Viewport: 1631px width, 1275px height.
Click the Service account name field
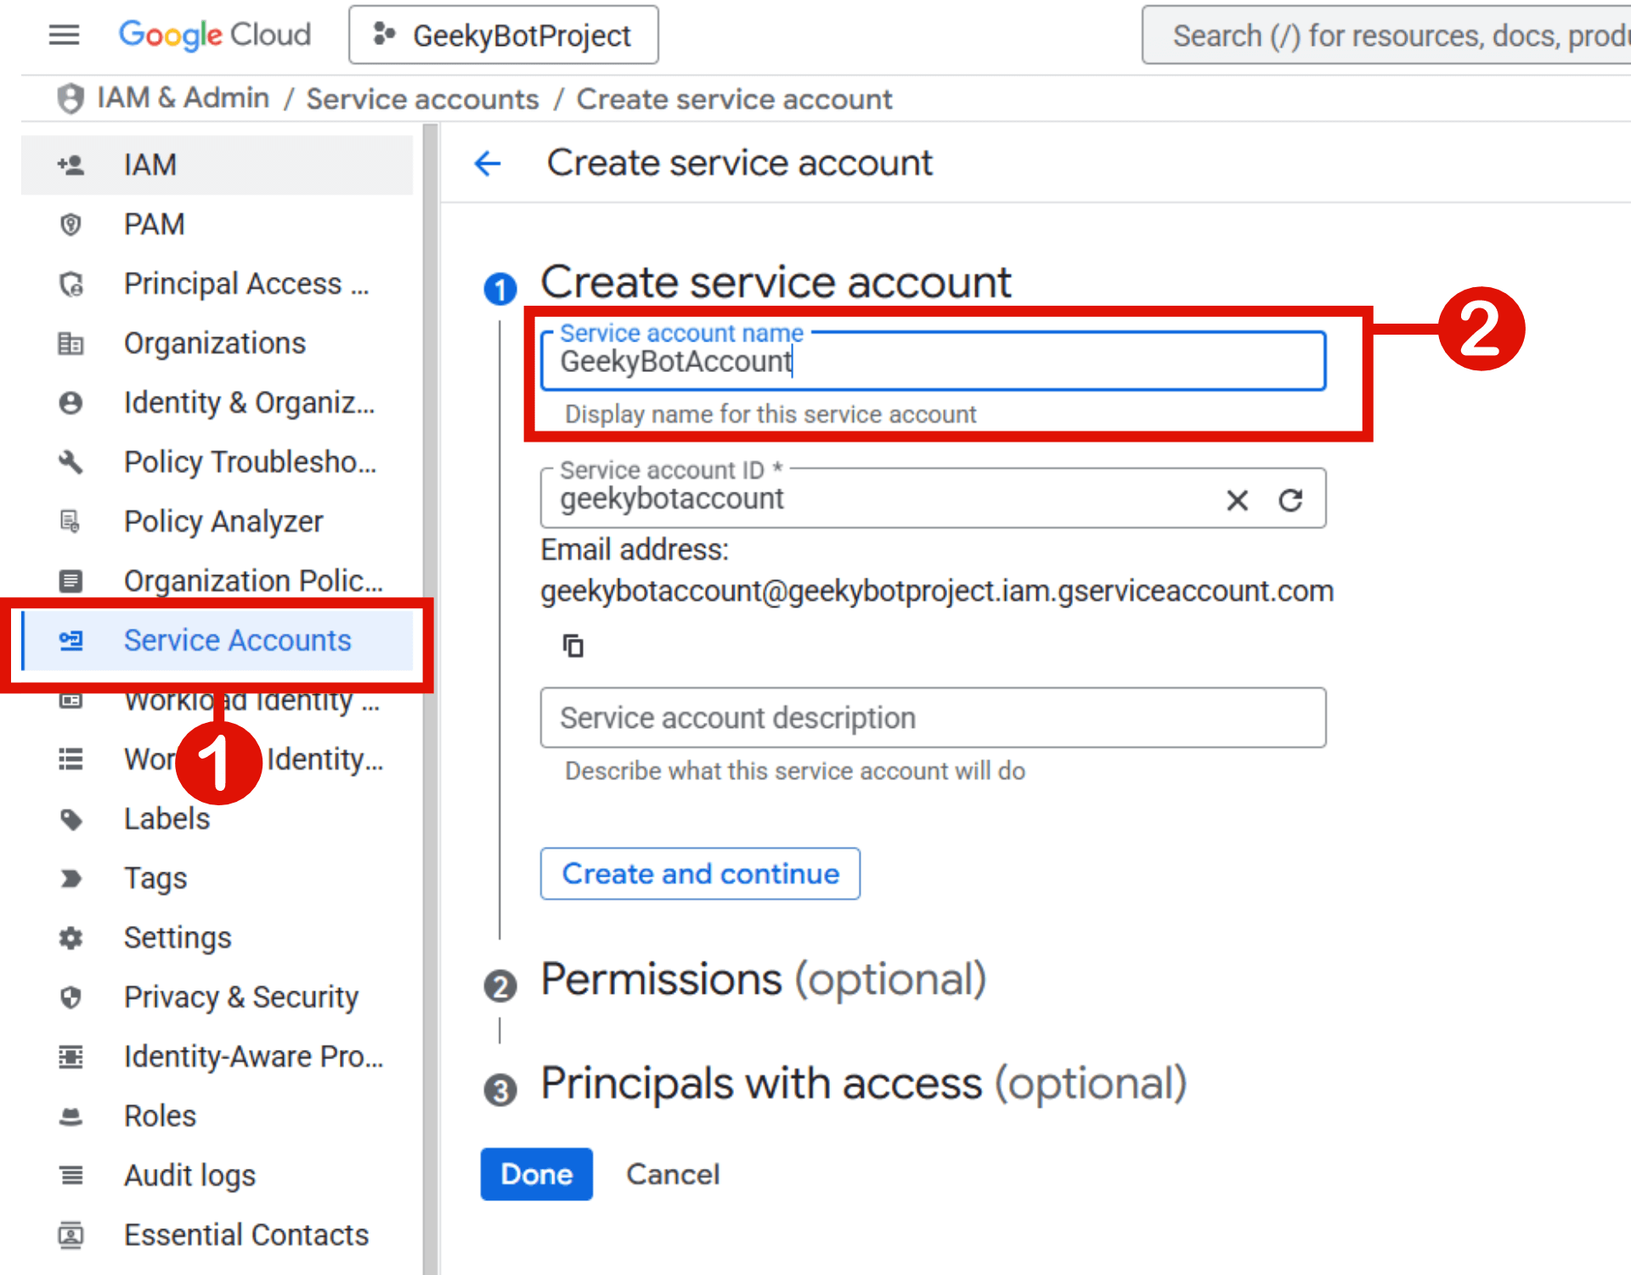click(x=933, y=361)
